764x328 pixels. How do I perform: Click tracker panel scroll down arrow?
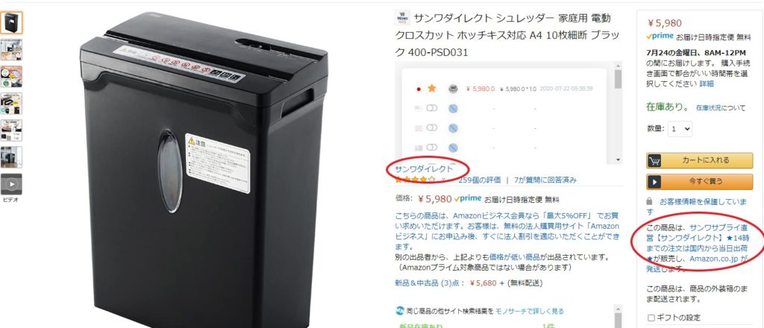click(x=619, y=160)
